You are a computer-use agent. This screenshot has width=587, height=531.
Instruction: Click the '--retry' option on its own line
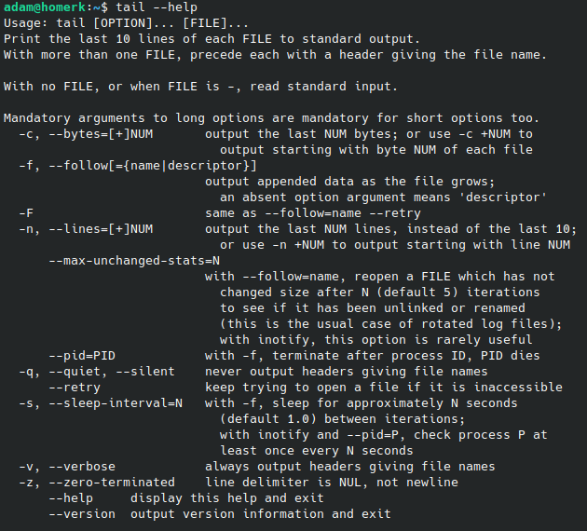[75, 388]
